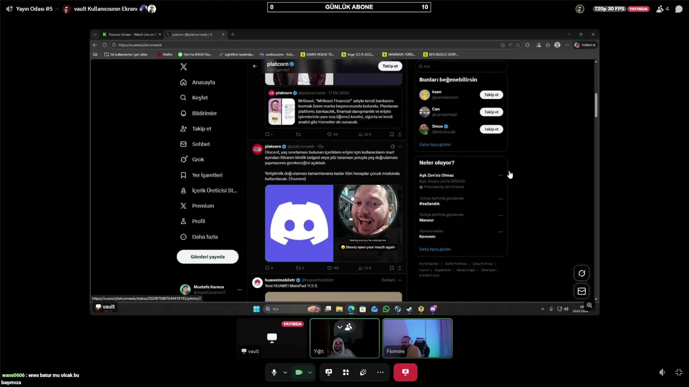The image size is (689, 387).
Task: Click Takip et button on platcorn header
Action: [390, 66]
